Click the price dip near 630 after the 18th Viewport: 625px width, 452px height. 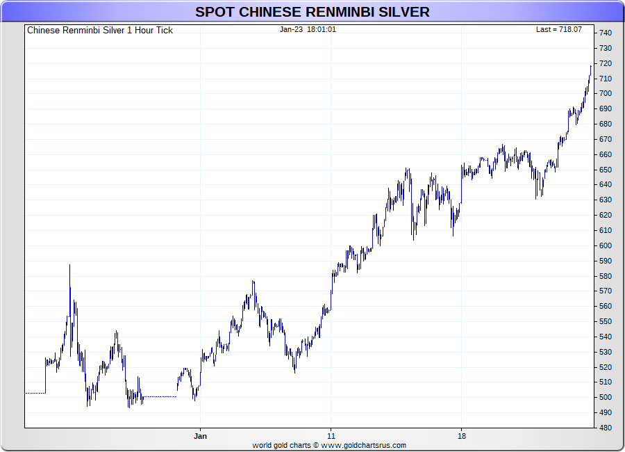click(x=537, y=195)
